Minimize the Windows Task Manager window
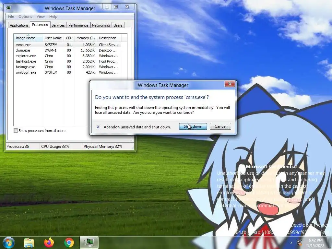 [107, 7]
